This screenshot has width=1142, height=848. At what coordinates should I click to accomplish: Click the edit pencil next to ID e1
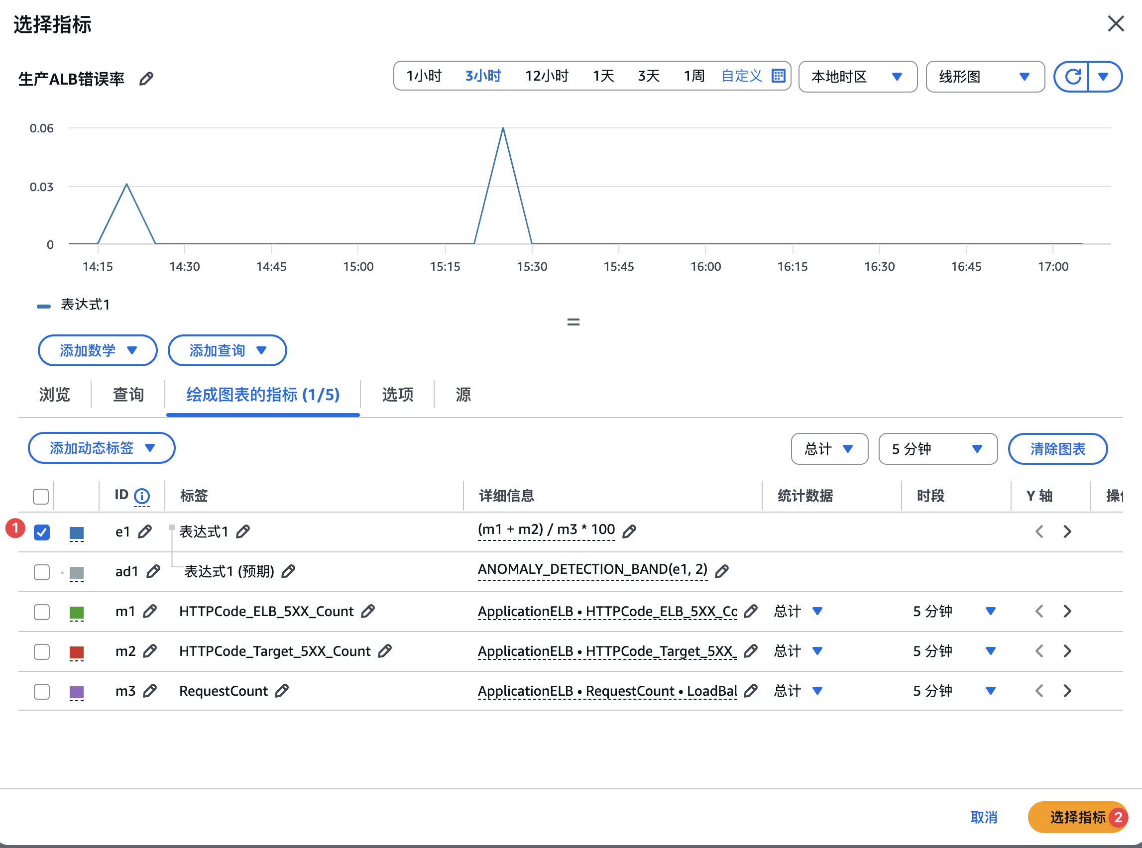[x=145, y=531]
